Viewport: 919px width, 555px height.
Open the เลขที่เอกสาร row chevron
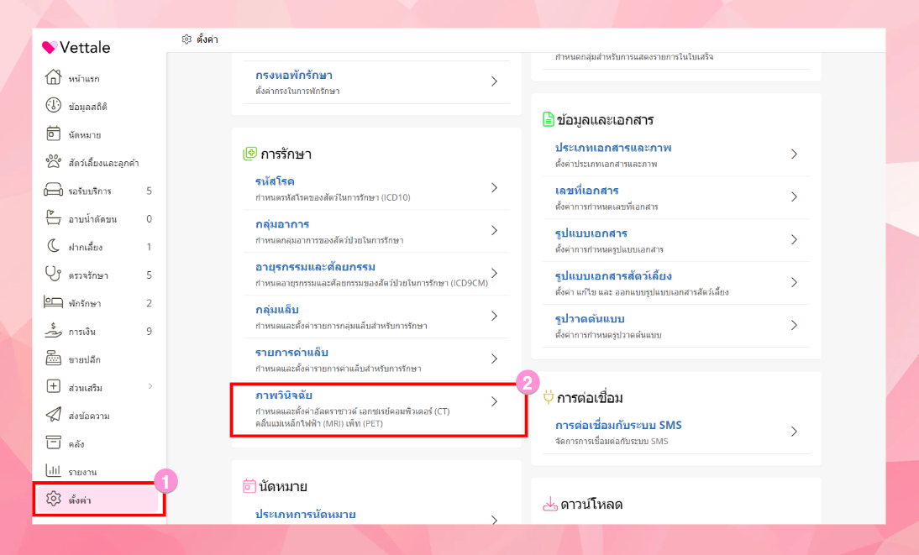point(794,197)
